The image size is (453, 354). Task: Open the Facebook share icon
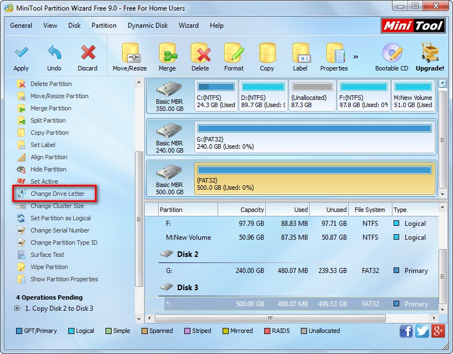(406, 331)
